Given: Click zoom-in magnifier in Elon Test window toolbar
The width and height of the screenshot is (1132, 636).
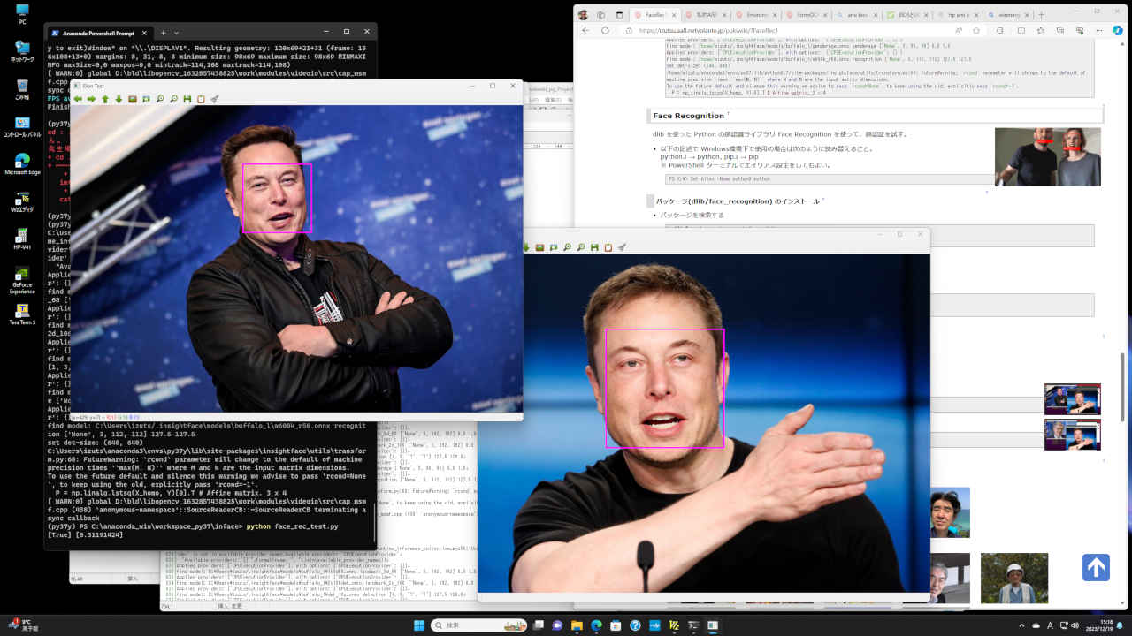Looking at the screenshot, I should point(160,100).
